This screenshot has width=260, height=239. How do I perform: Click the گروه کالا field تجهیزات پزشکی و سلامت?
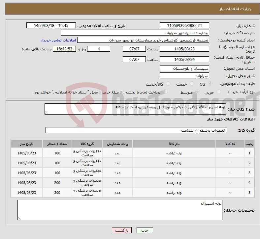coord(136,130)
